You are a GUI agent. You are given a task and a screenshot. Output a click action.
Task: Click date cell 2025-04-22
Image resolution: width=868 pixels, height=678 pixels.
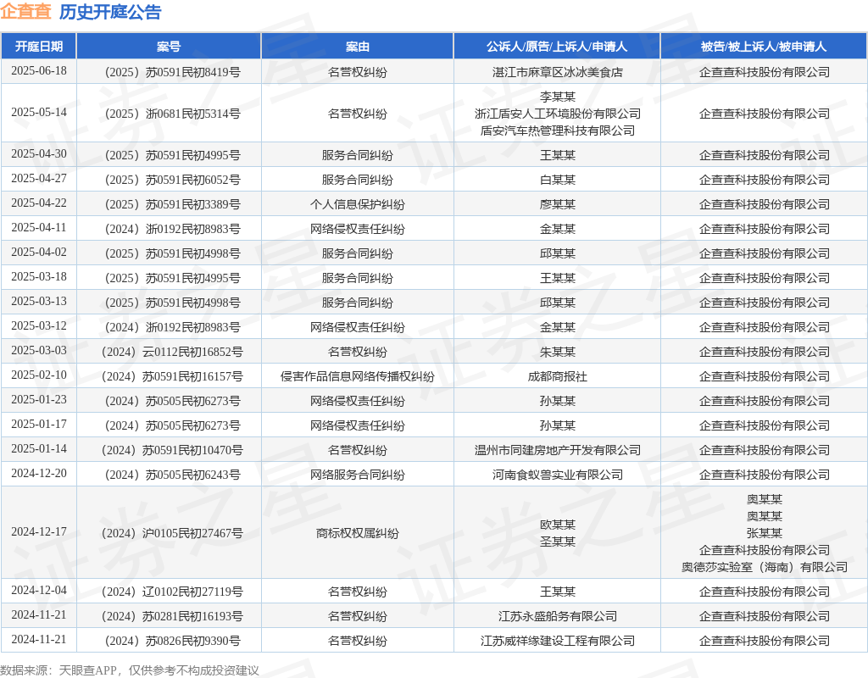tap(39, 203)
